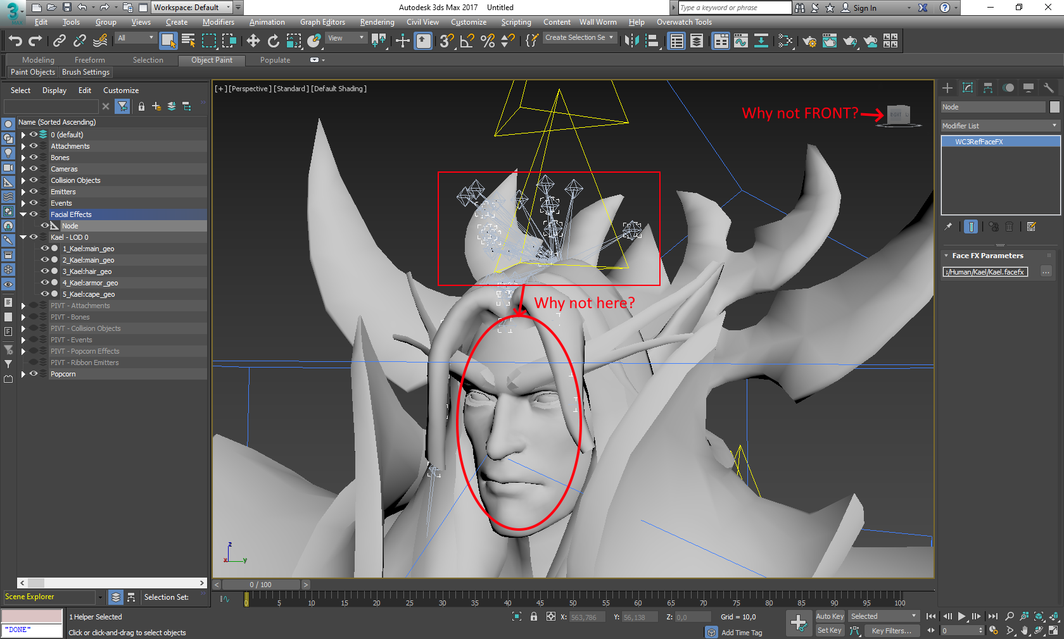The width and height of the screenshot is (1064, 639).
Task: Select the Select and Link tool
Action: 60,41
